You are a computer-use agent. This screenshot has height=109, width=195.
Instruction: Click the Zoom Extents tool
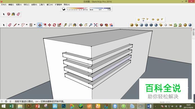pyautogui.click(x=96, y=25)
